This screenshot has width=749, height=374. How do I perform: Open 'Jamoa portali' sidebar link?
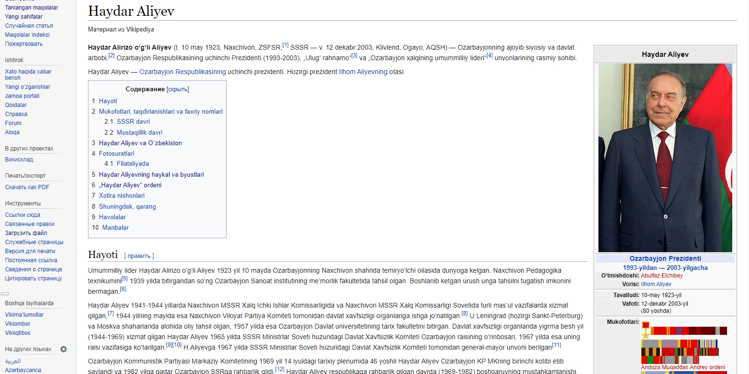pyautogui.click(x=22, y=96)
